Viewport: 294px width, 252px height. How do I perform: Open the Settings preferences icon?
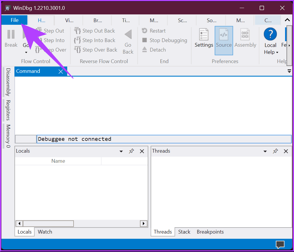[x=204, y=34]
